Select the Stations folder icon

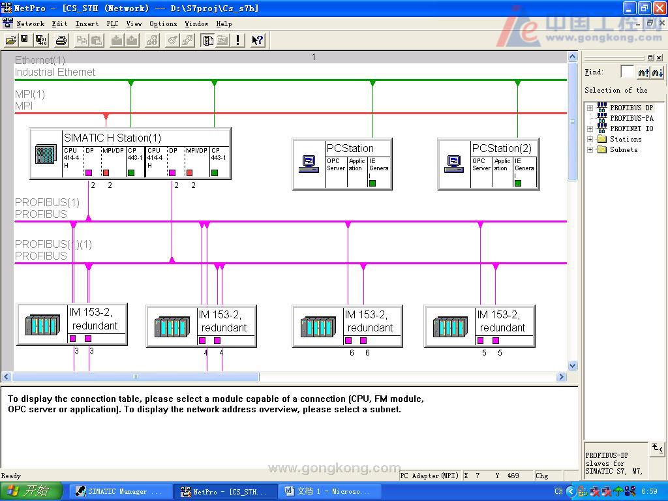[x=601, y=139]
